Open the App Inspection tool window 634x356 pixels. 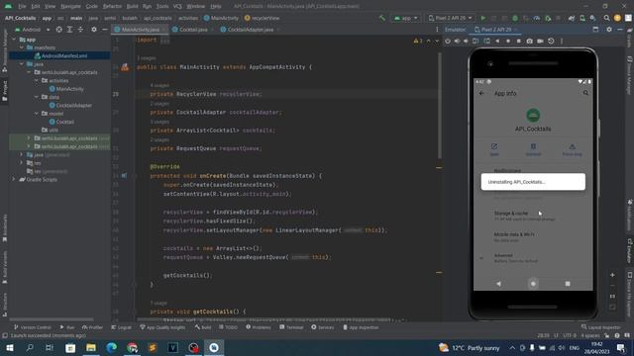pos(361,327)
